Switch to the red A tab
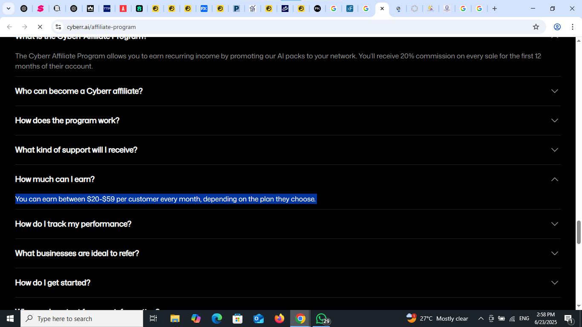The height and width of the screenshot is (327, 582). (123, 9)
